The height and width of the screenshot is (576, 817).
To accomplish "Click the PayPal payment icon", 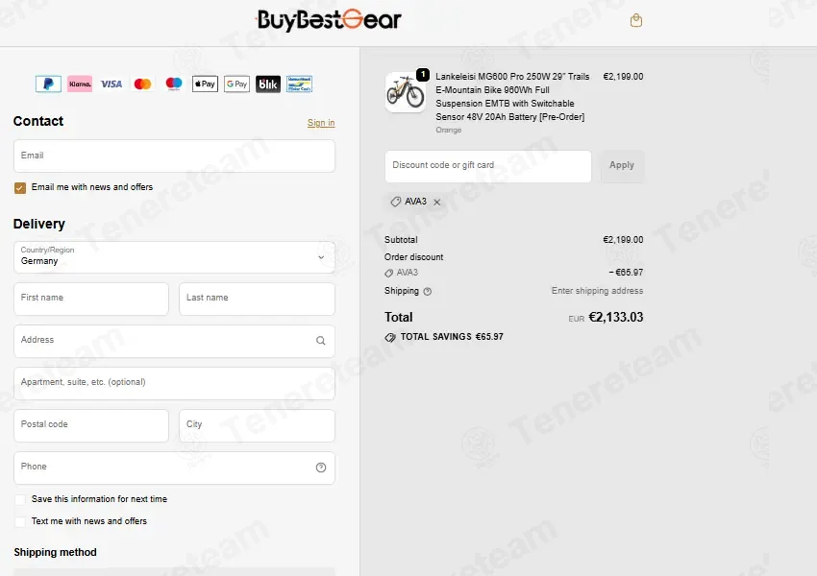I will [48, 84].
